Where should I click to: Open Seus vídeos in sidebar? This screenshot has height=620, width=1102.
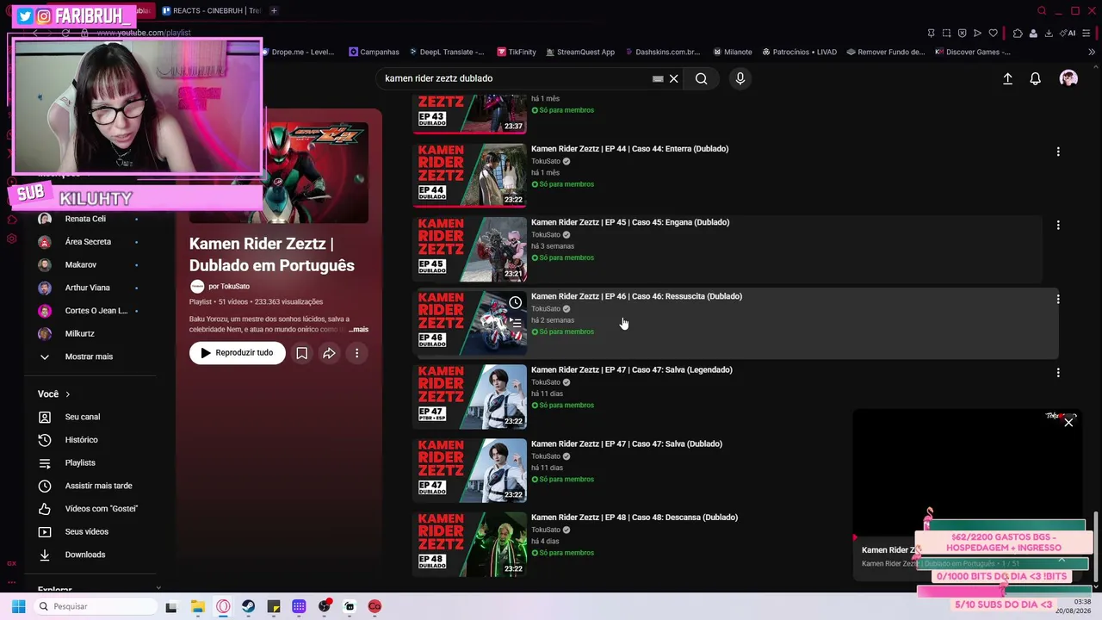point(89,532)
